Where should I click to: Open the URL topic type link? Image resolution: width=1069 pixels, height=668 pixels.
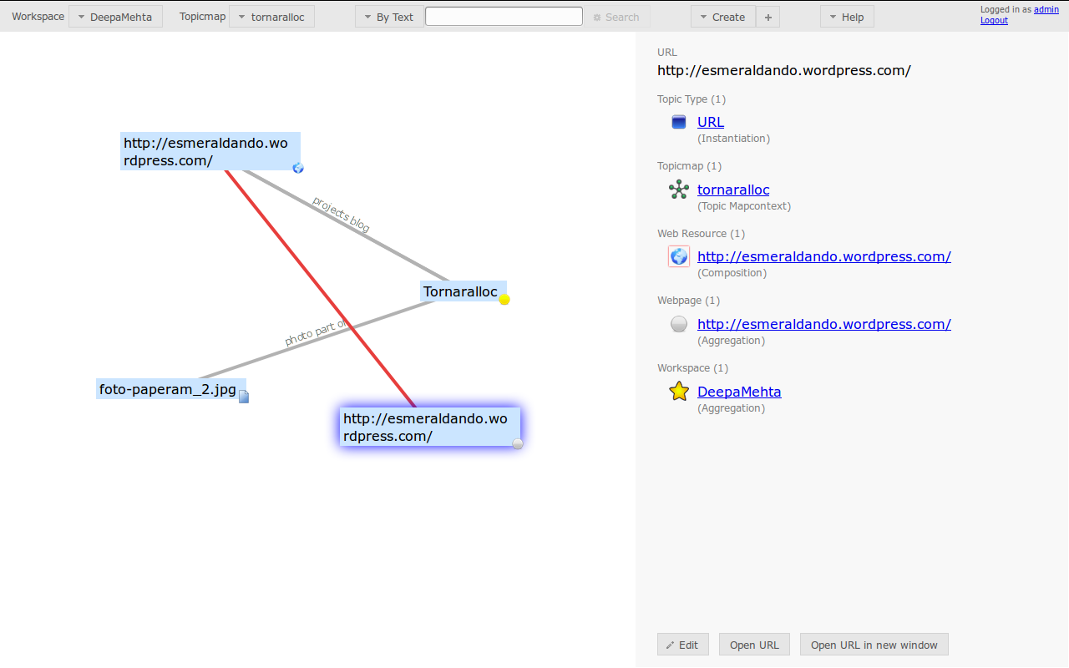pyautogui.click(x=711, y=122)
